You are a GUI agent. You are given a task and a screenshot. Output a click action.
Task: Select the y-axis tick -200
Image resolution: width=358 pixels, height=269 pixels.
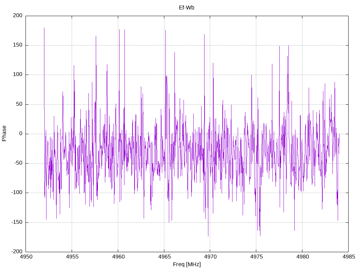(17, 251)
